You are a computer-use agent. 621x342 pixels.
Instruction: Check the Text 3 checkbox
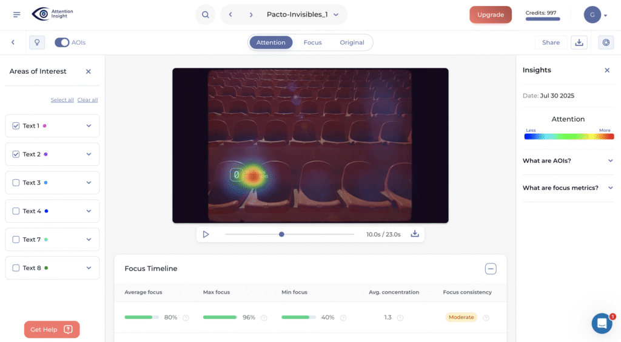[16, 183]
